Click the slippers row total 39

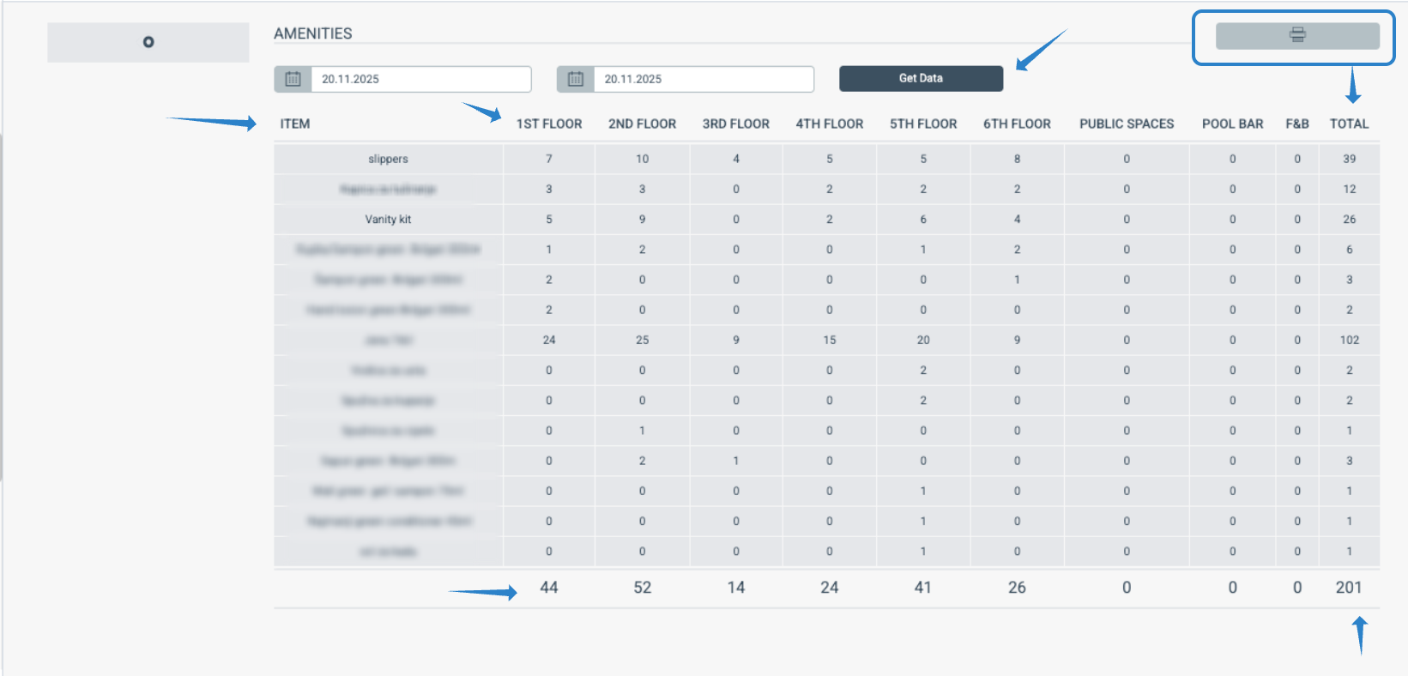(x=1350, y=159)
